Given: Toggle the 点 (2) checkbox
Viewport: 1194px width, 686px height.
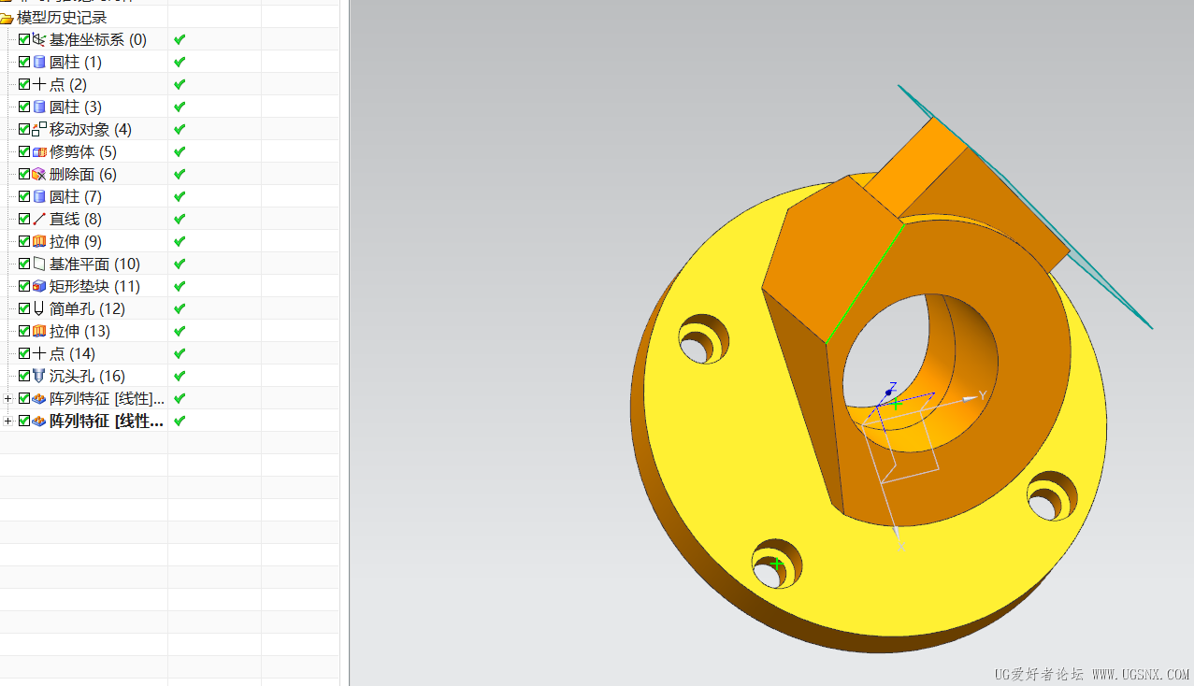Looking at the screenshot, I should point(24,84).
